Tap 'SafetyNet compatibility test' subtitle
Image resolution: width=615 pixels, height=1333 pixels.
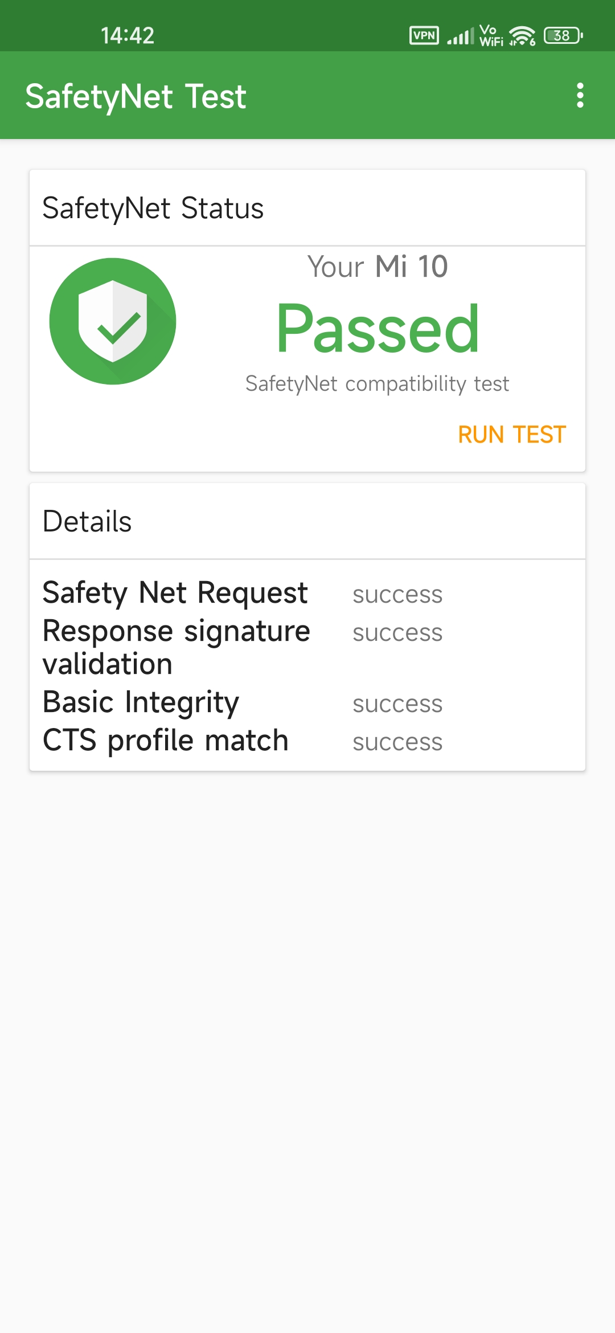[377, 384]
